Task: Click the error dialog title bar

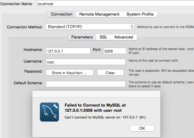Action: coord(96,94)
